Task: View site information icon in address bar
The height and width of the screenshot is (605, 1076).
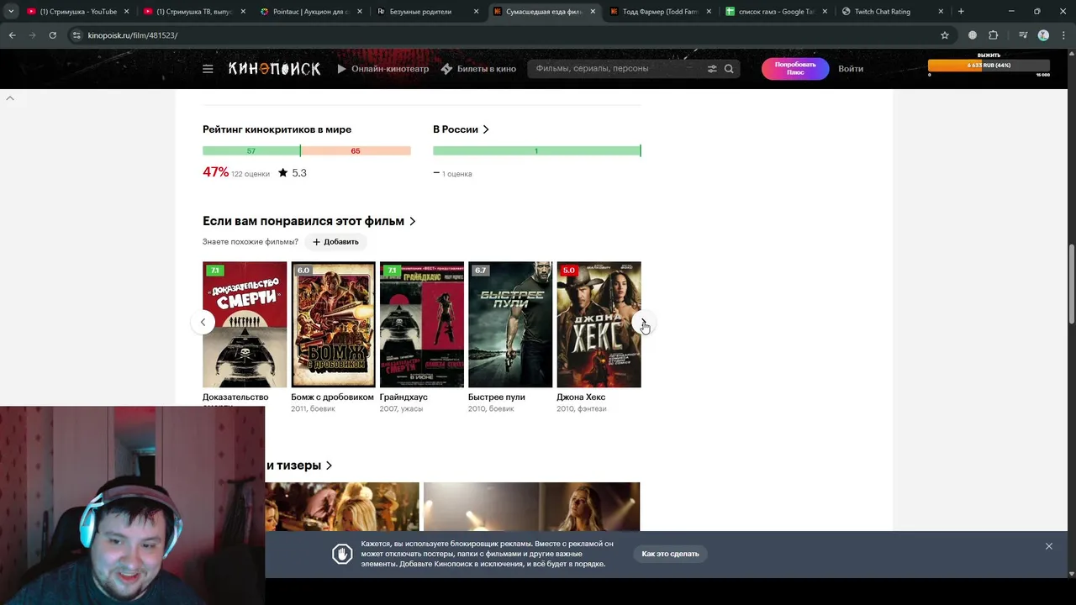Action: point(77,35)
